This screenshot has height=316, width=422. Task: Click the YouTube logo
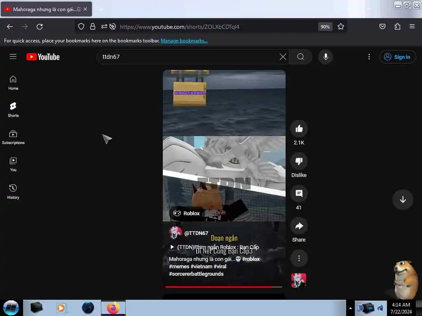[x=43, y=57]
